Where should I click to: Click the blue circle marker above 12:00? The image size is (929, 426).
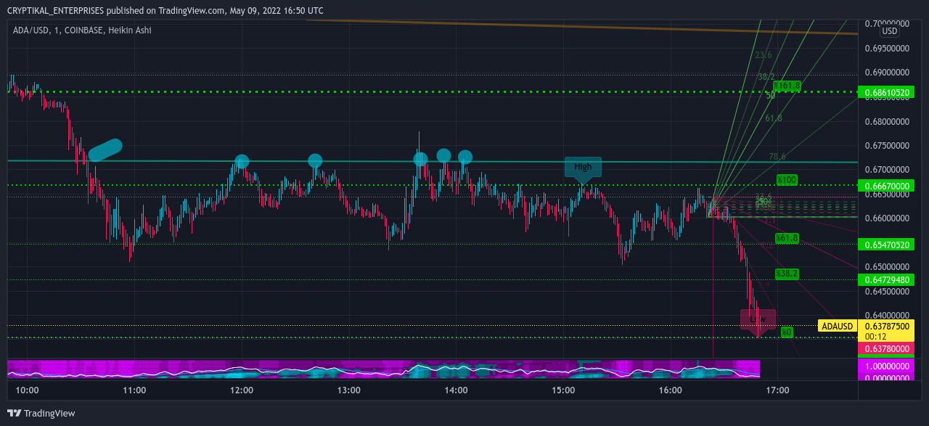pos(242,162)
